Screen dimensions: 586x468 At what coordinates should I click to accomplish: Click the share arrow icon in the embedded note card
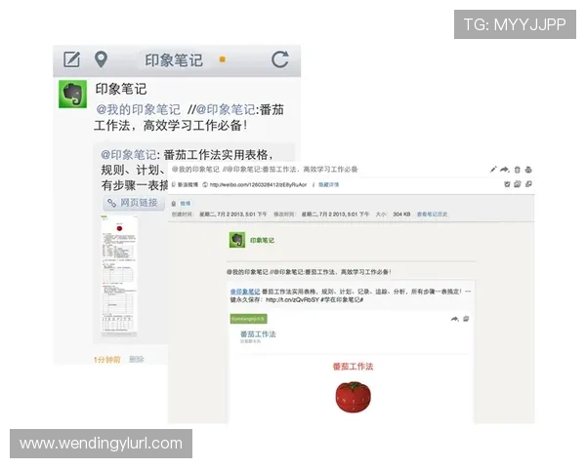[x=454, y=319]
